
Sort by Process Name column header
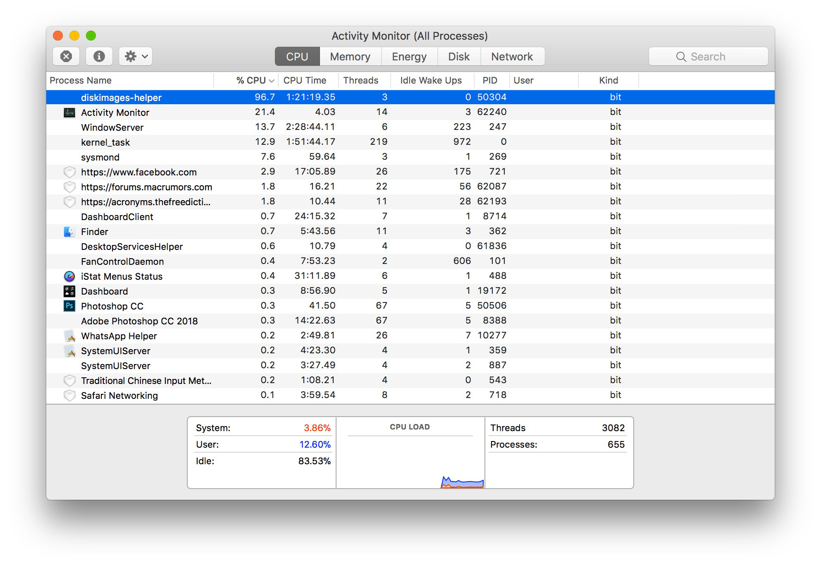(x=130, y=81)
